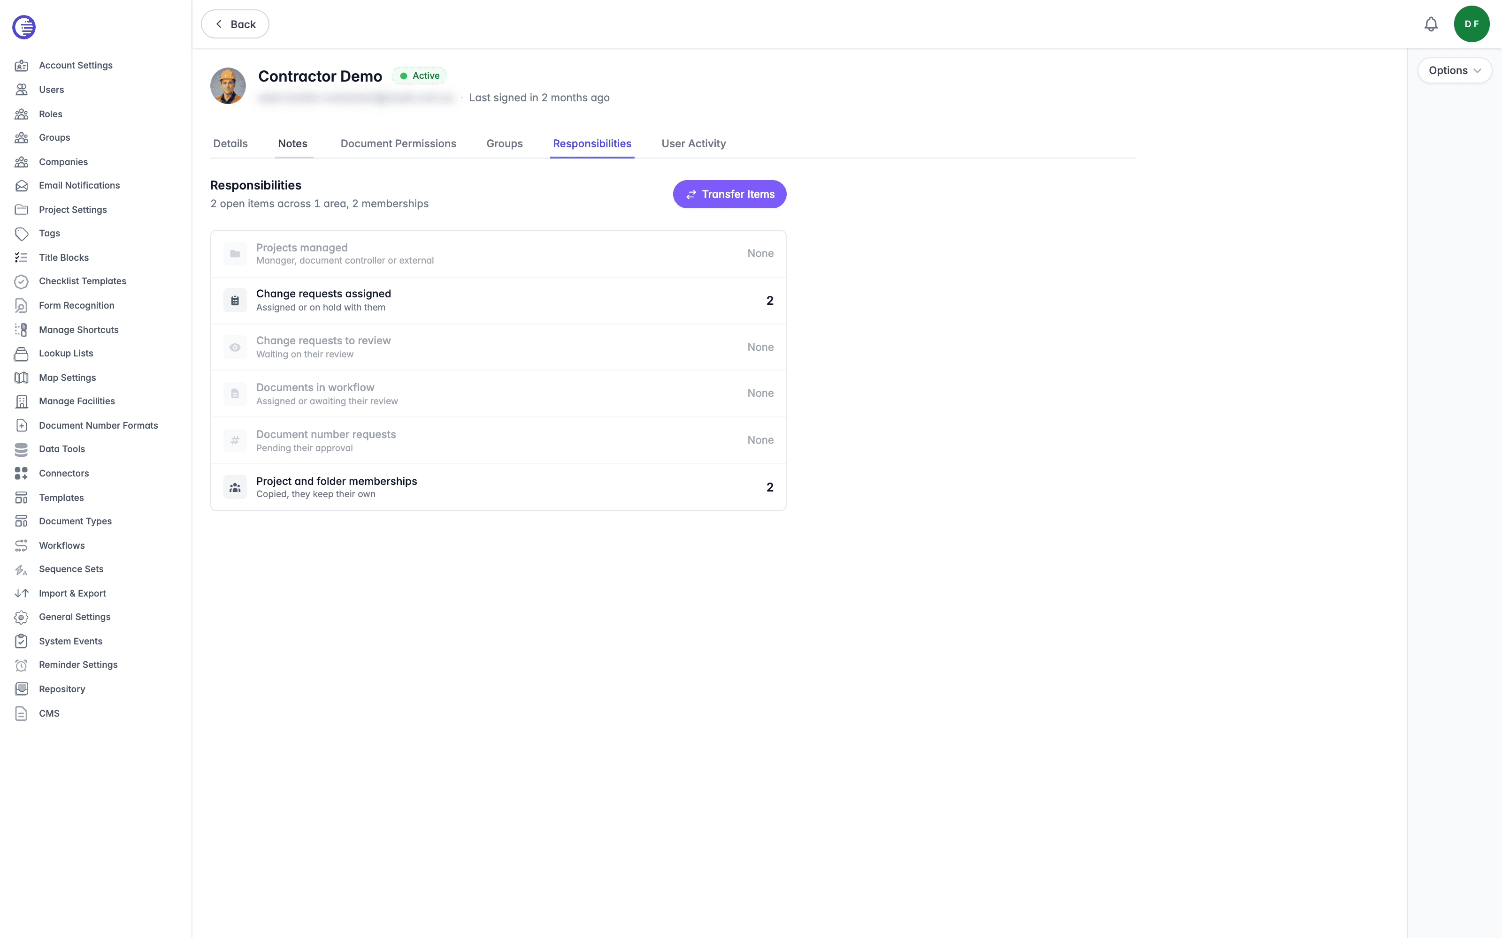Switch to the Details tab
The height and width of the screenshot is (938, 1502).
pyautogui.click(x=230, y=144)
